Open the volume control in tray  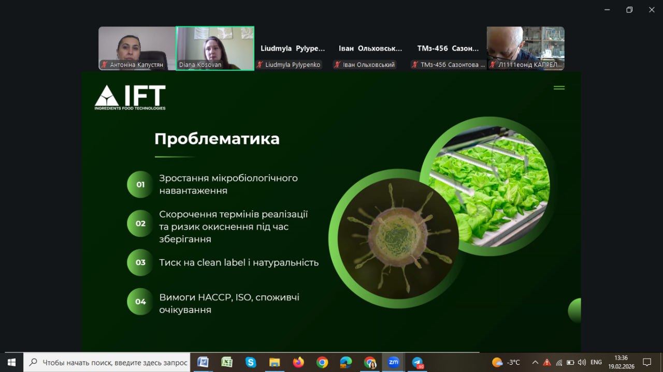click(582, 362)
